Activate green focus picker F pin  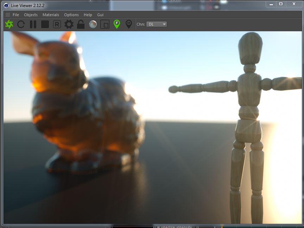(x=117, y=24)
